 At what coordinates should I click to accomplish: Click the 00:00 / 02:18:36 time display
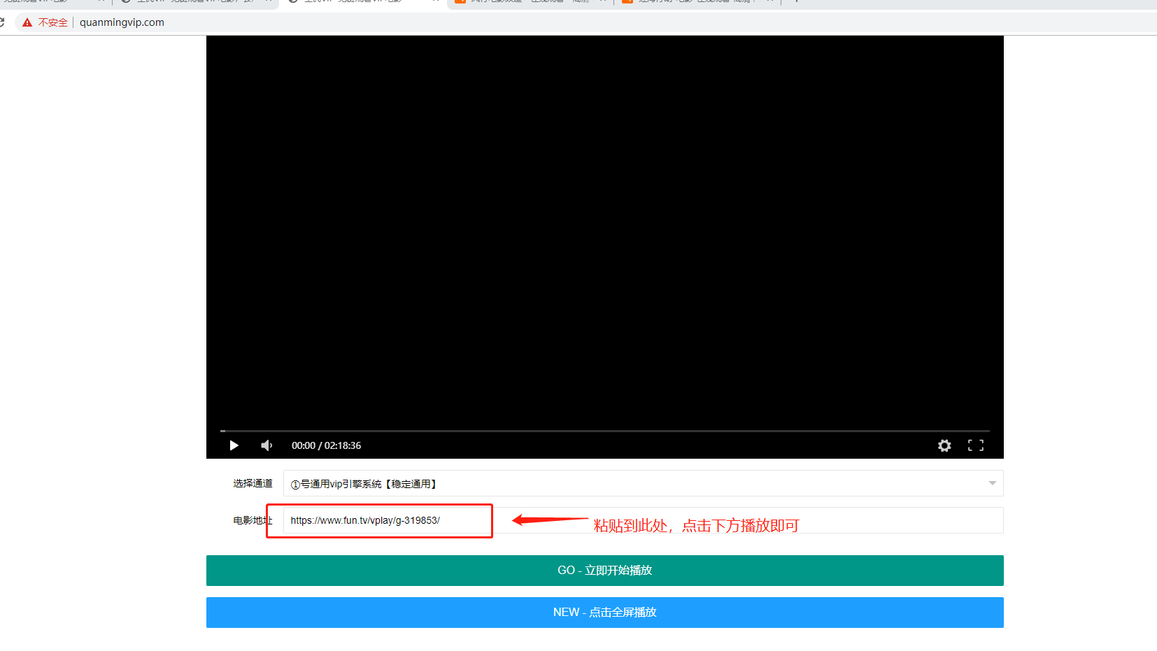326,445
